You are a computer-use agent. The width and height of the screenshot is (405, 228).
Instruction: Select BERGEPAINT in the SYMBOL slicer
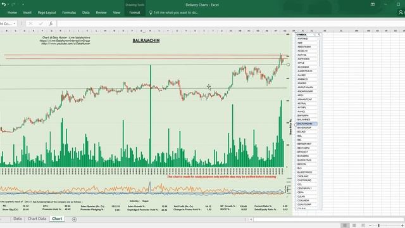[x=307, y=144]
